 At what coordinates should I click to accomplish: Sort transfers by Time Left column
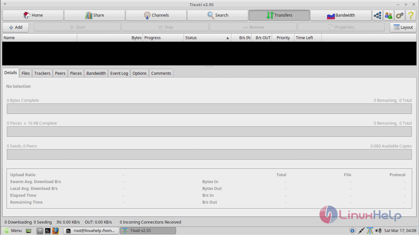(x=308, y=38)
